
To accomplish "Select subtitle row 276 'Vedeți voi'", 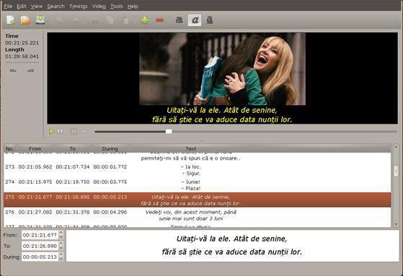I will tap(197, 215).
